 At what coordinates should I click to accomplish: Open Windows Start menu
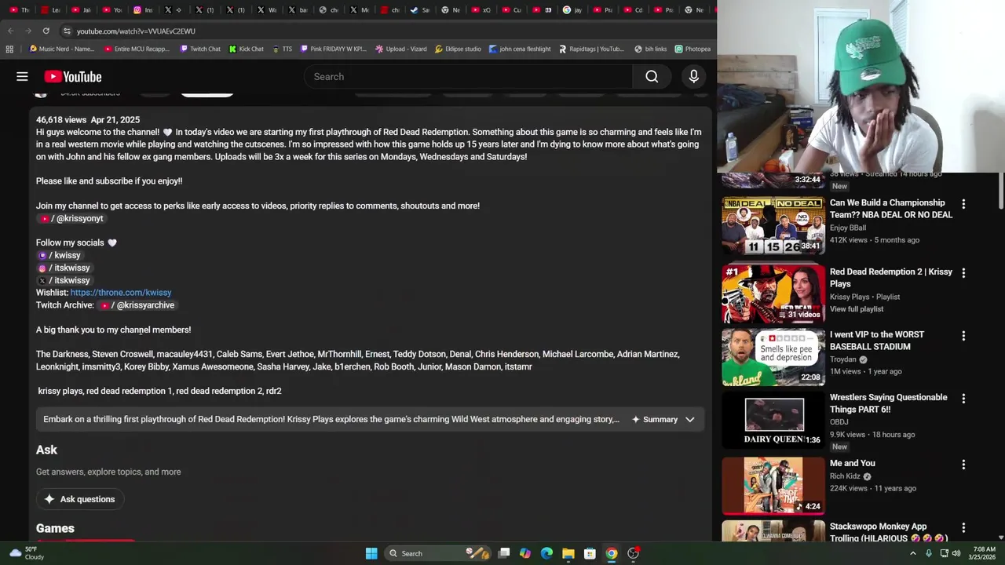[371, 553]
